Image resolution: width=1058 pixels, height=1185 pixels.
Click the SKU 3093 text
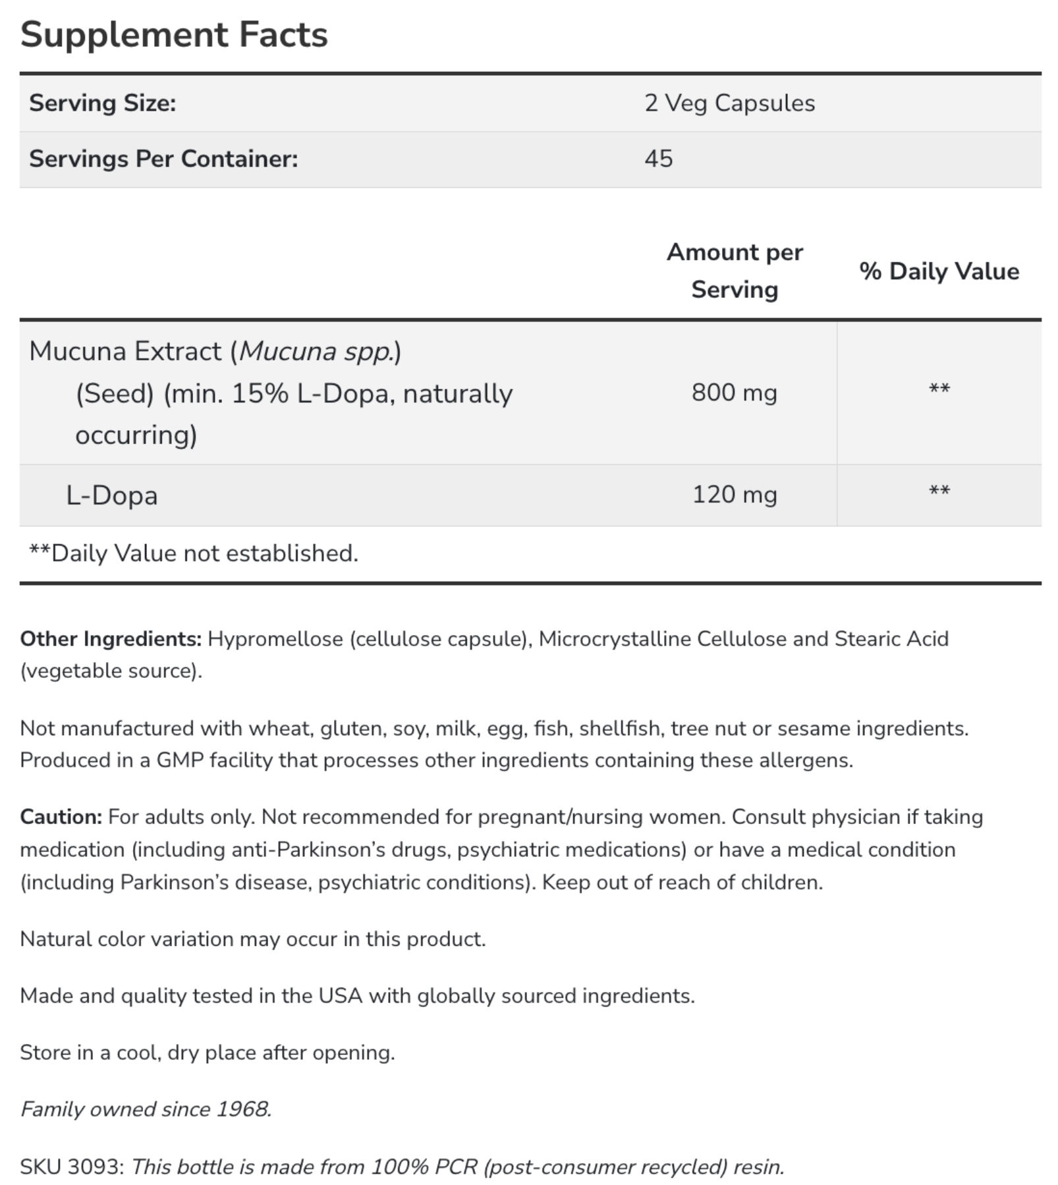point(71,1167)
